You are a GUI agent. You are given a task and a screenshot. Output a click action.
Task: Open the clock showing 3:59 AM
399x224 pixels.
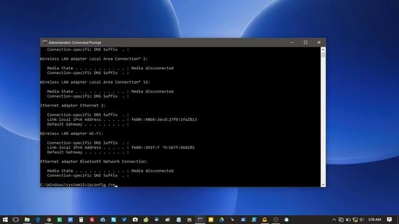pyautogui.click(x=375, y=220)
